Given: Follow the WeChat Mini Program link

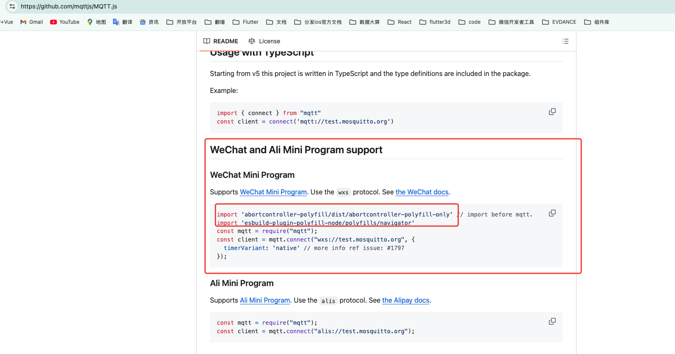Looking at the screenshot, I should tap(273, 192).
